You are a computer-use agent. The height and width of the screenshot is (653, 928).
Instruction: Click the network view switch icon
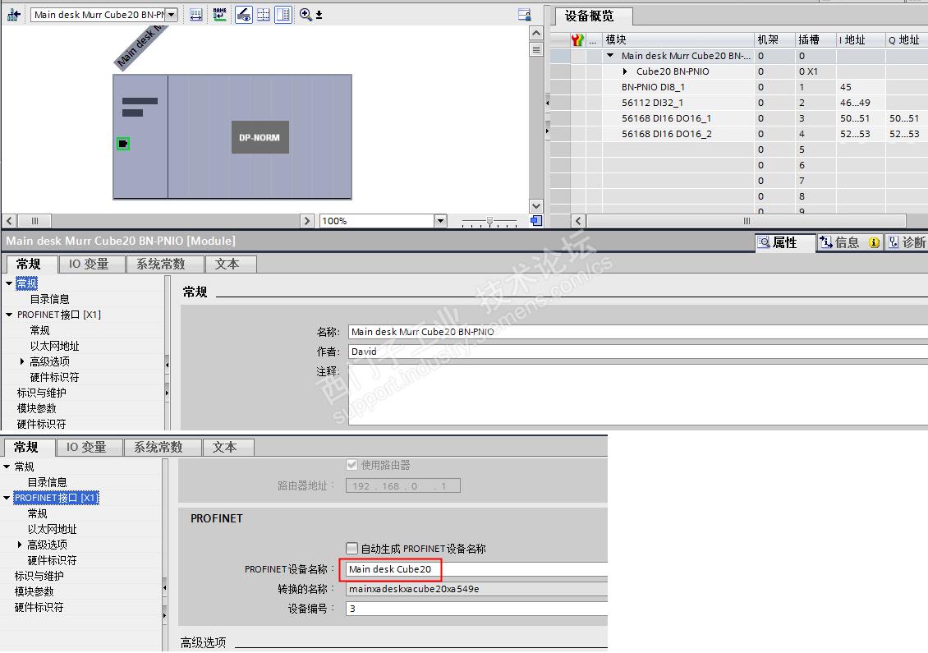point(13,15)
